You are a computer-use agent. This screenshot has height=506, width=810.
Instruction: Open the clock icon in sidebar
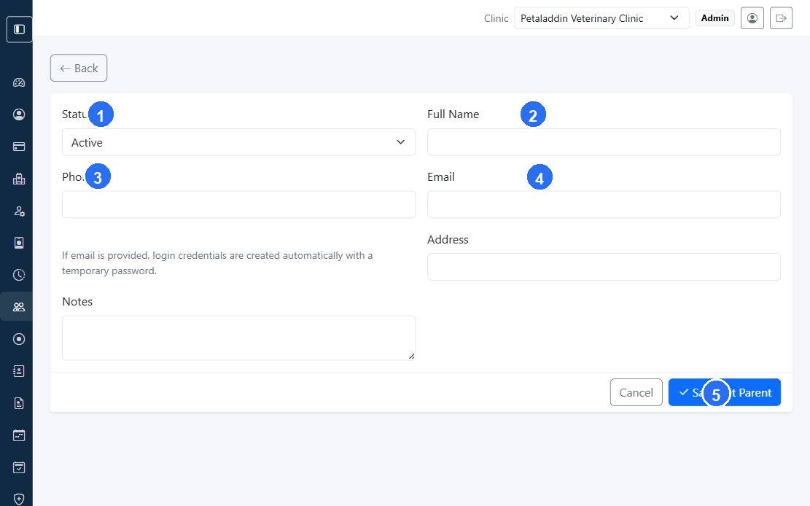pos(19,275)
